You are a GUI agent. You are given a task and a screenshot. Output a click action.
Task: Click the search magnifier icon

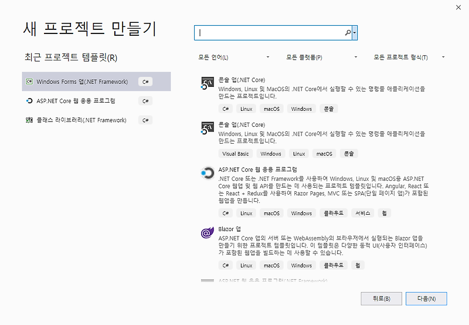point(348,33)
